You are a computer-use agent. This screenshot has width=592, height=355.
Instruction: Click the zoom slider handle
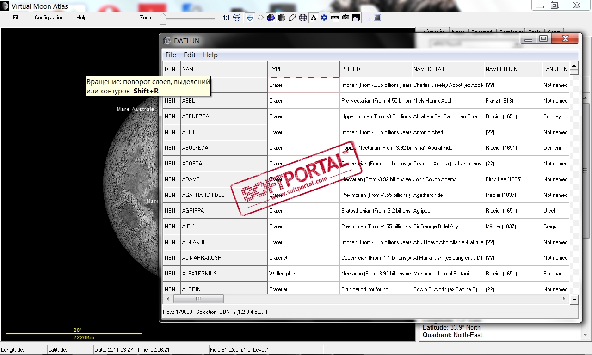coord(163,18)
